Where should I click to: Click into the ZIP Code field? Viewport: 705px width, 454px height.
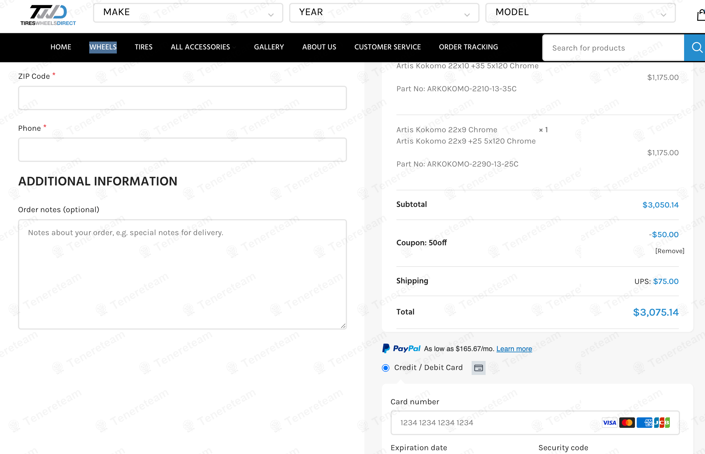pos(182,98)
